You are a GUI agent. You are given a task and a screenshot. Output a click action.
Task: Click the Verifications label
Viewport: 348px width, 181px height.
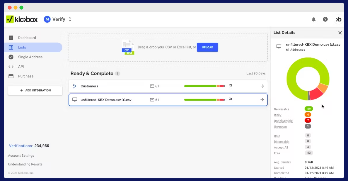coord(21,146)
